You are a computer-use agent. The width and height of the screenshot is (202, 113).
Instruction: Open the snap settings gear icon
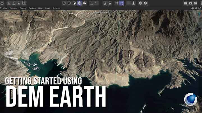click(110, 3)
